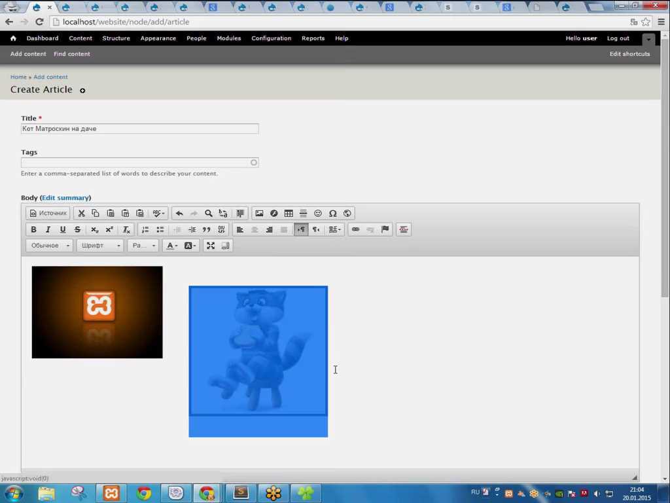The image size is (670, 503).
Task: Click the teaser break icon
Action: (x=403, y=229)
